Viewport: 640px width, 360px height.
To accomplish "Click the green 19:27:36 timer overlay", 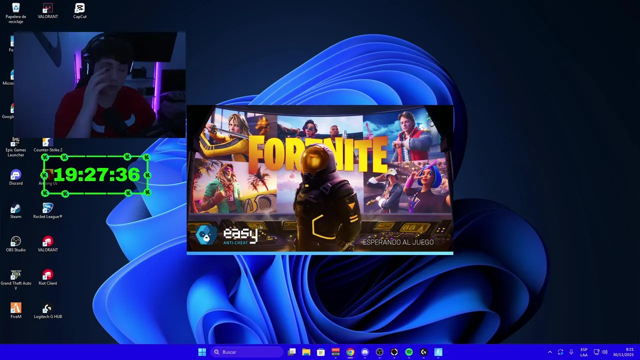I will [x=96, y=175].
